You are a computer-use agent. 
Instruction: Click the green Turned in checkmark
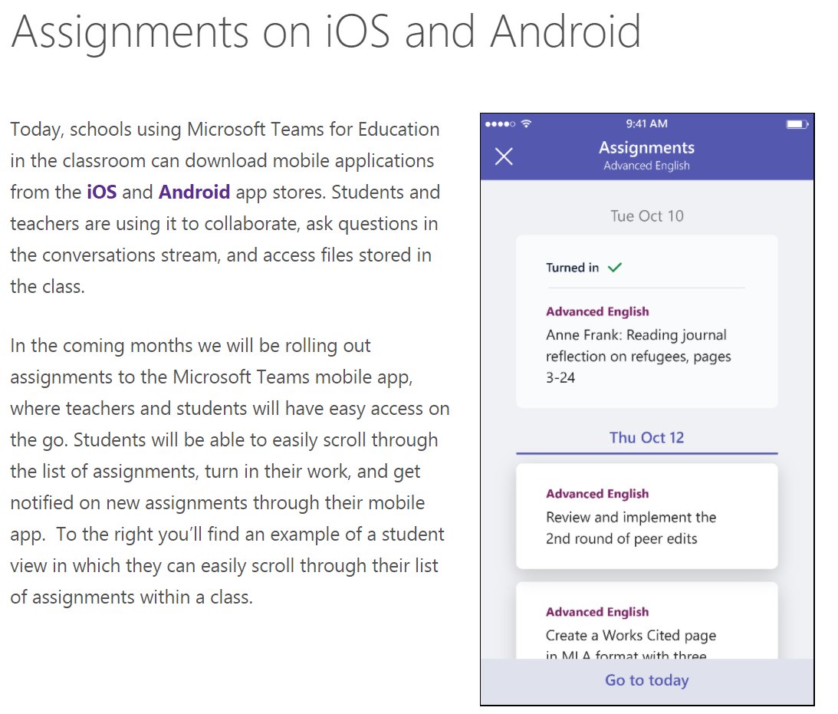pos(615,267)
